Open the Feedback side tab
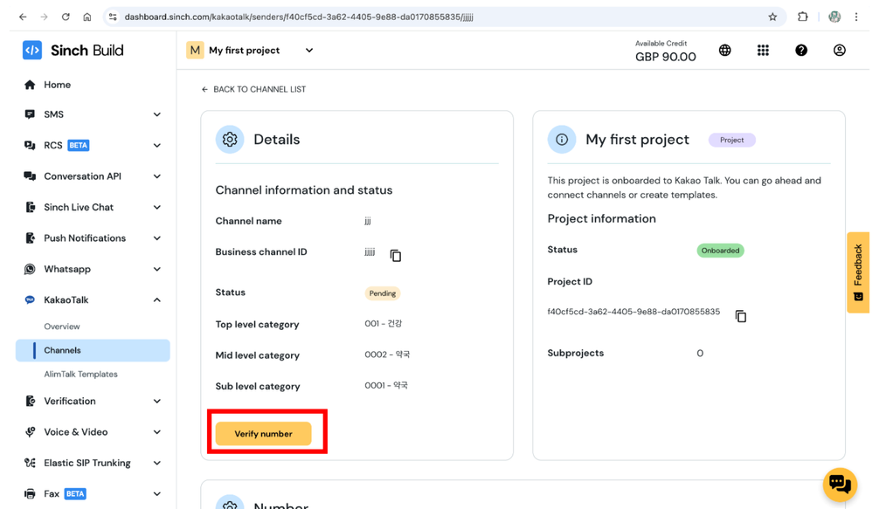This screenshot has height=509, width=872. click(858, 272)
